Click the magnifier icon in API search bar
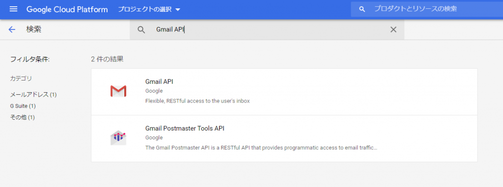This screenshot has height=187, width=503. coord(141,29)
